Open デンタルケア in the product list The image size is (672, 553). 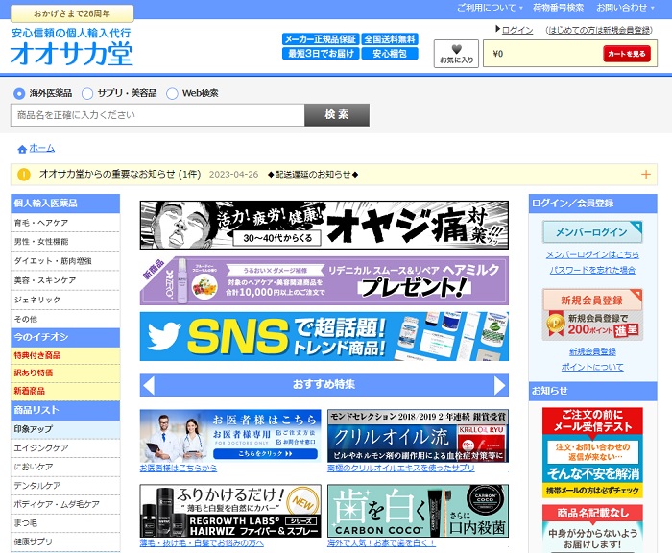point(65,486)
